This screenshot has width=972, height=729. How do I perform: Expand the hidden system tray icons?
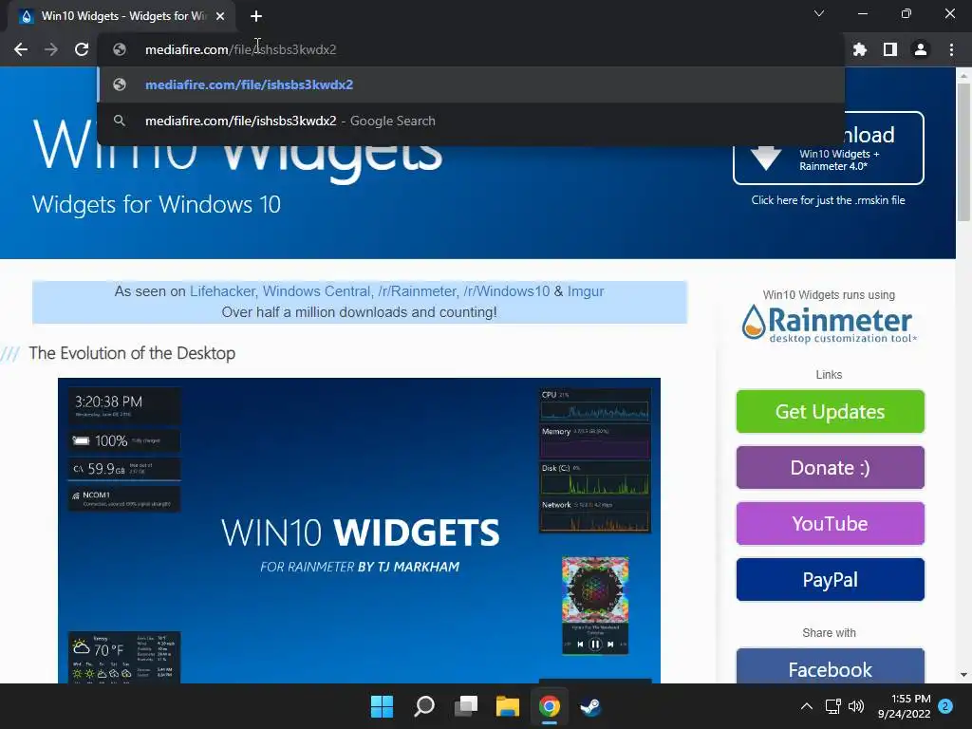(x=807, y=706)
